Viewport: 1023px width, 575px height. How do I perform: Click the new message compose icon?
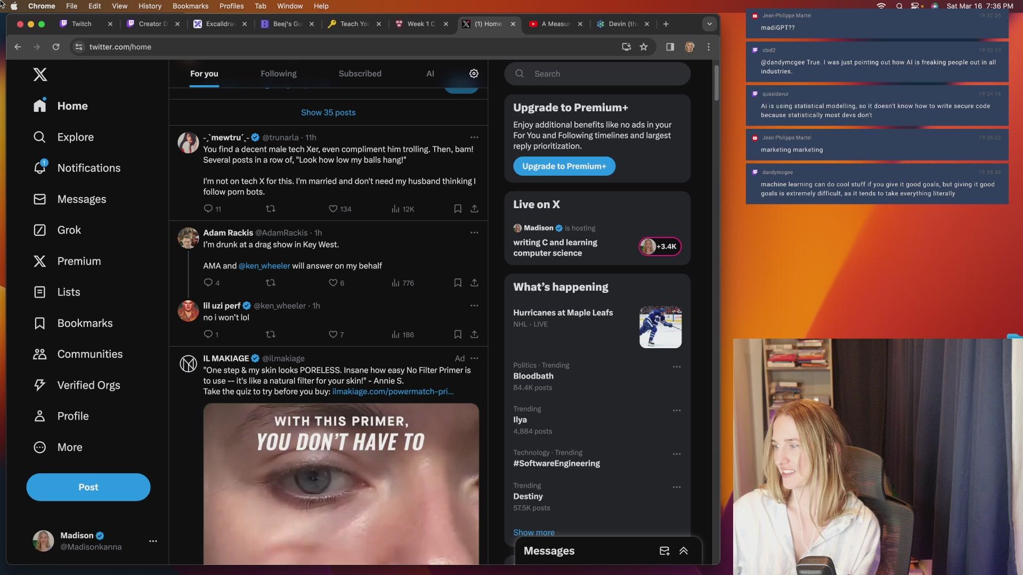[x=664, y=551]
